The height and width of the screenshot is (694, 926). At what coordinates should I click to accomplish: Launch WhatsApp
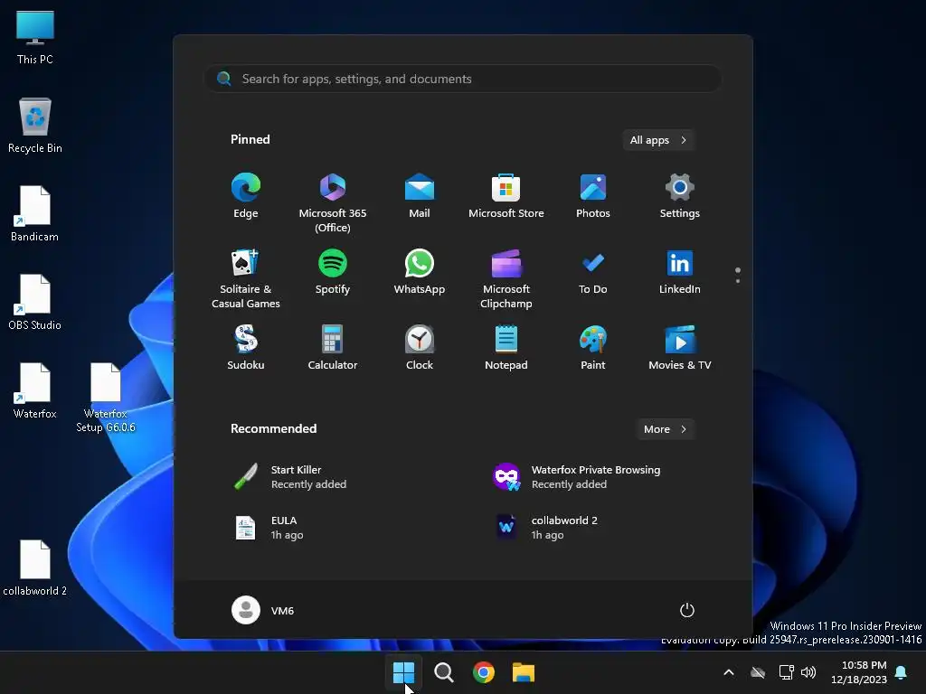coord(420,272)
